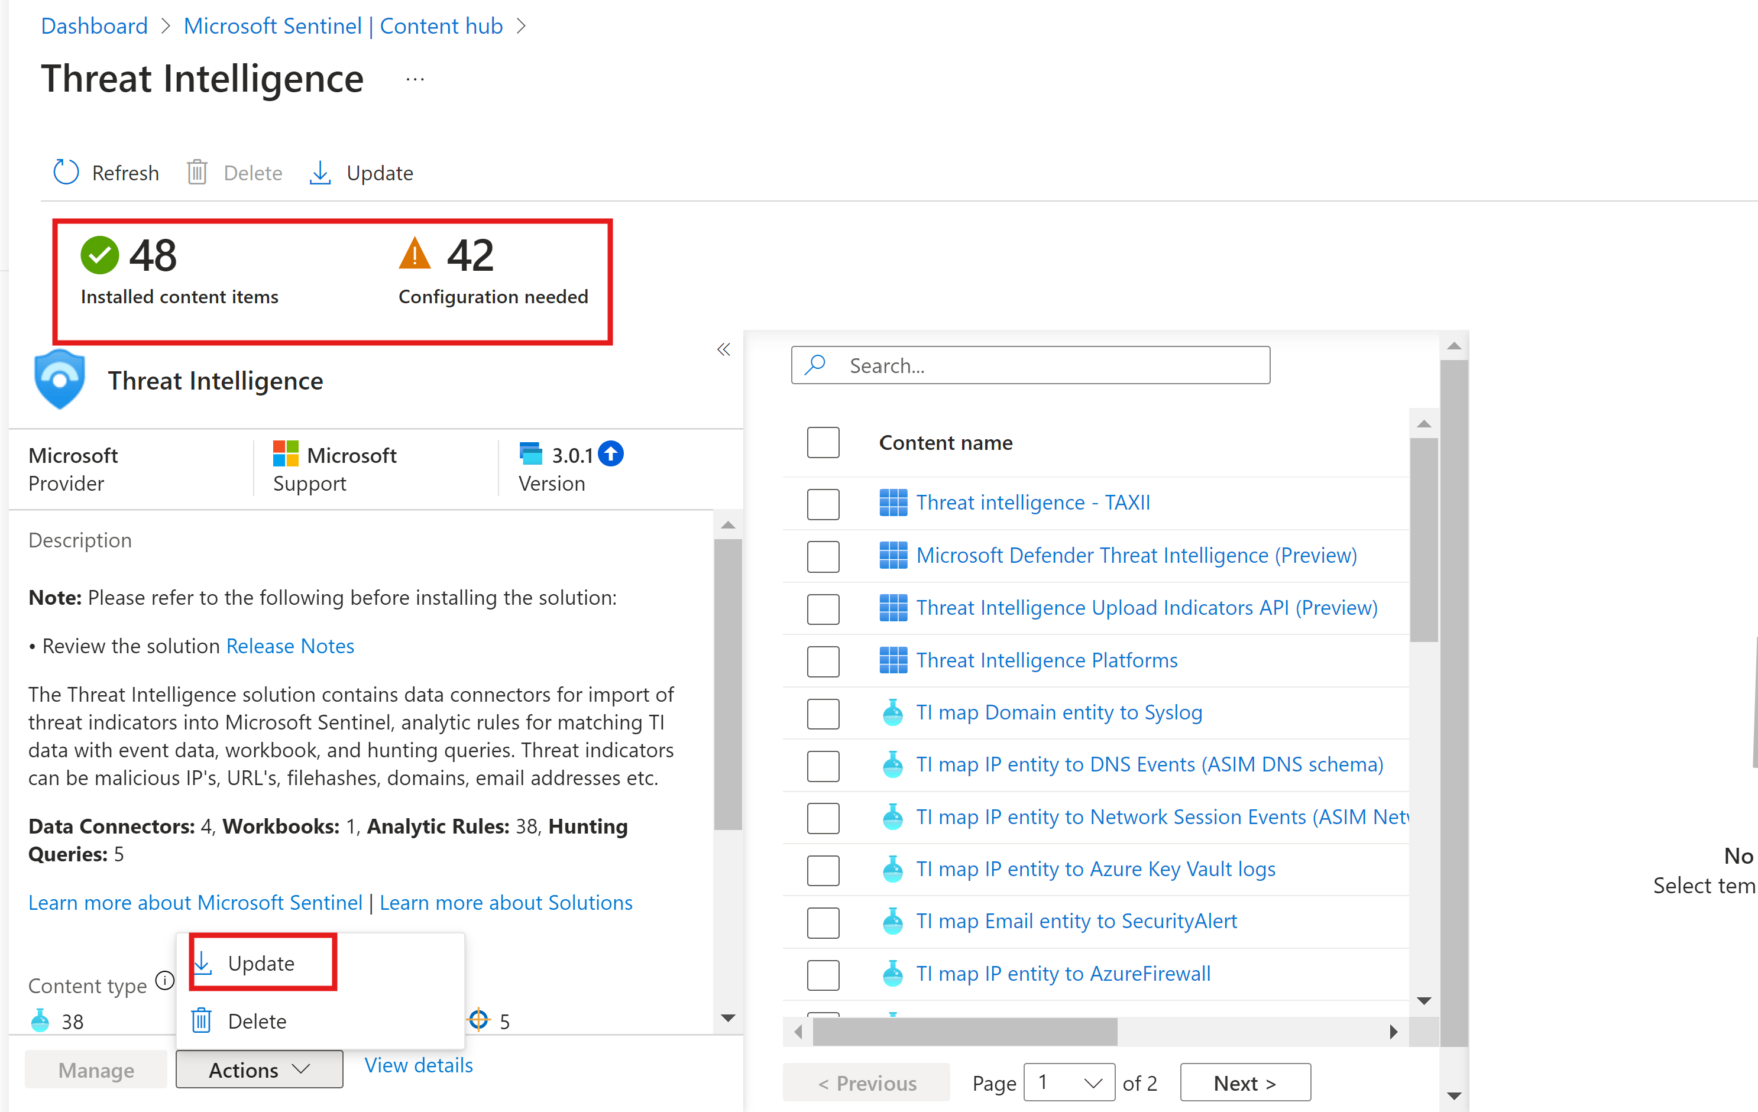Screen dimensions: 1758x1112
Task: Open the Dashboard breadcrumb link
Action: 94,26
